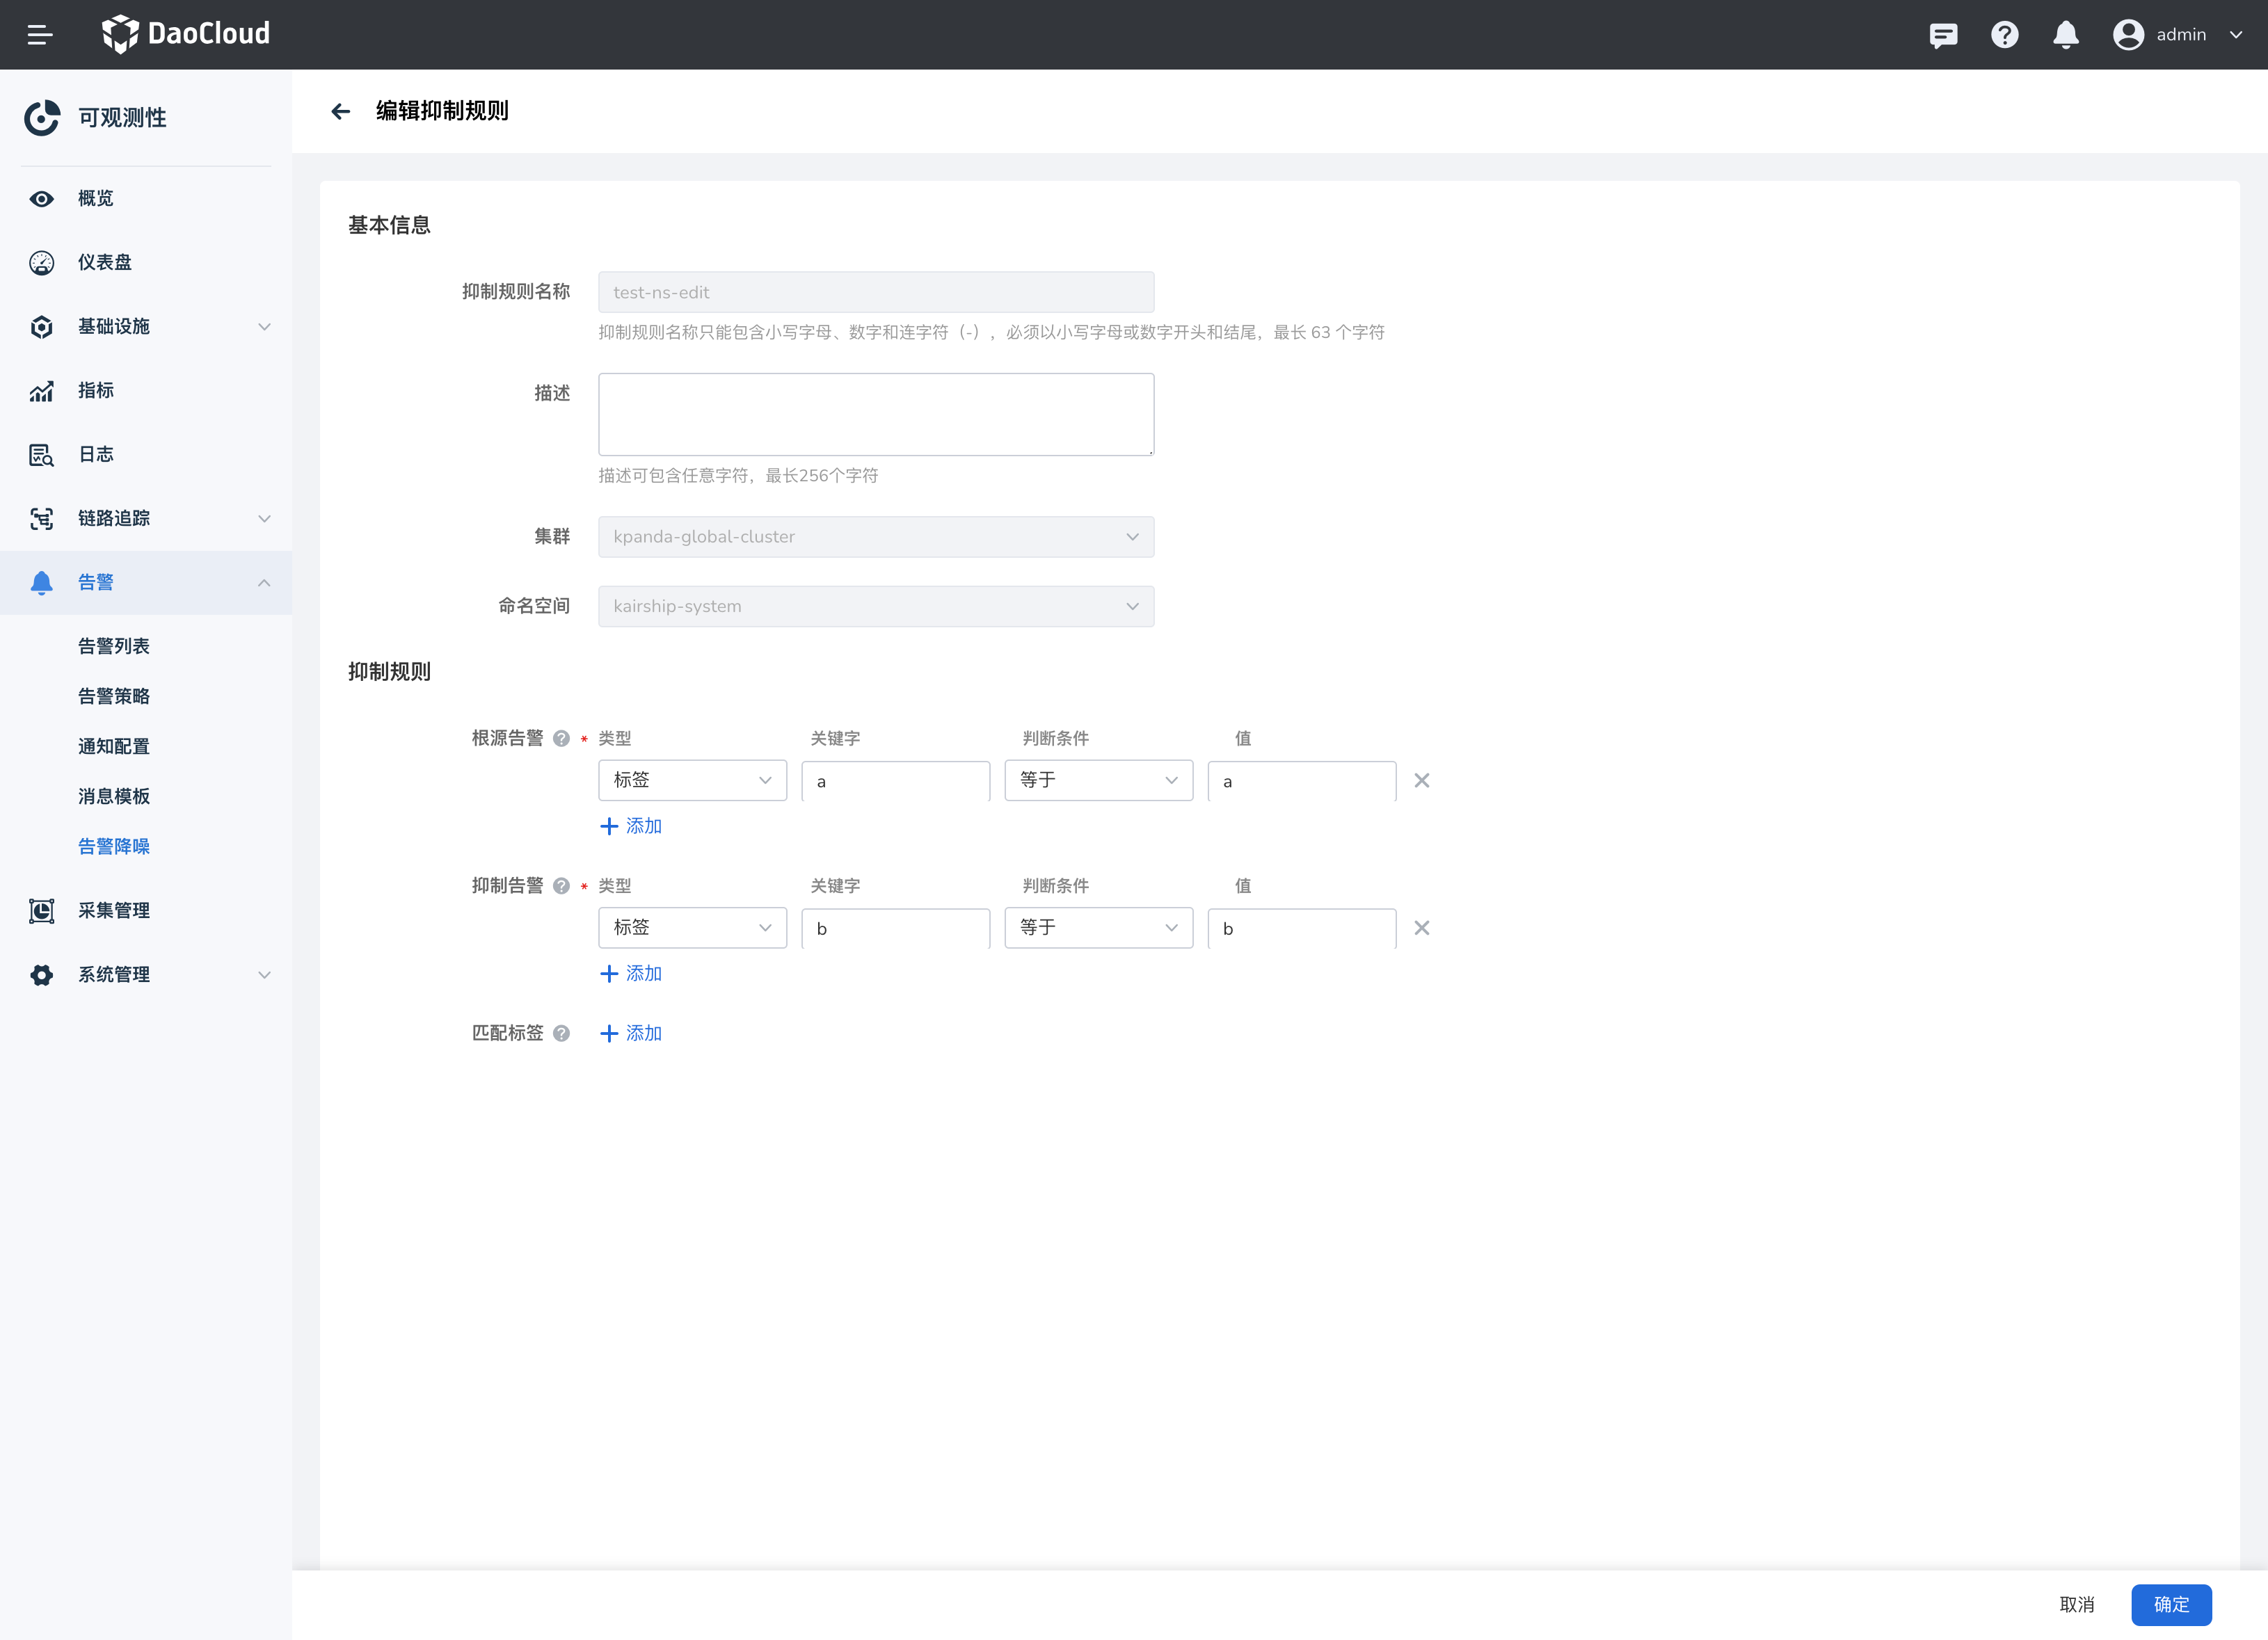Click 添加 add link under 匹配标签
Image resolution: width=2268 pixels, height=1640 pixels.
(x=629, y=1033)
